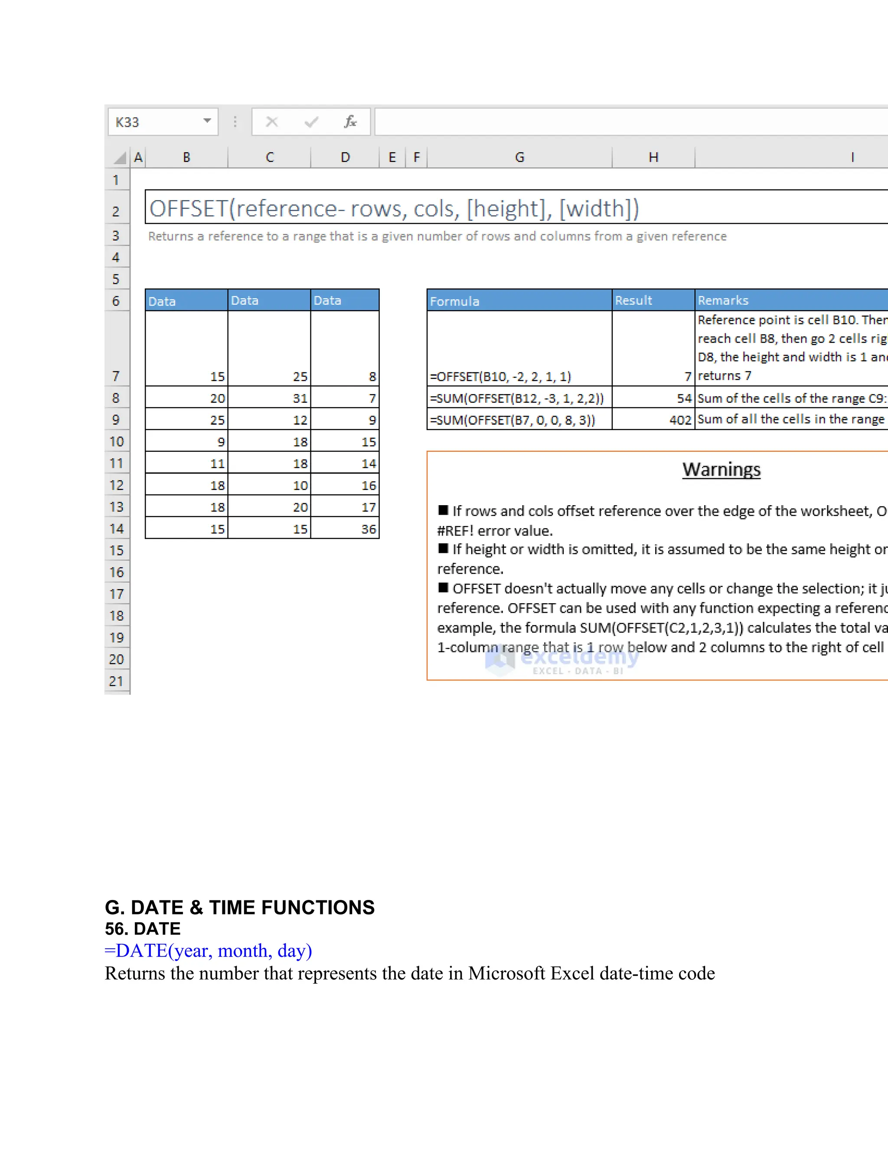Select row 10 header
Image resolution: width=888 pixels, height=1150 pixels.
point(116,441)
